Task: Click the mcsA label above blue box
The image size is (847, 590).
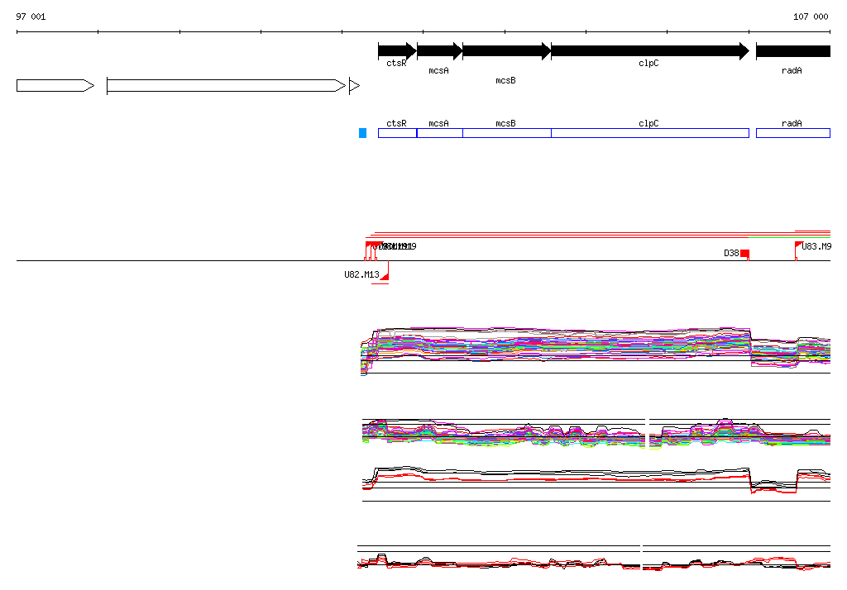Action: click(438, 124)
